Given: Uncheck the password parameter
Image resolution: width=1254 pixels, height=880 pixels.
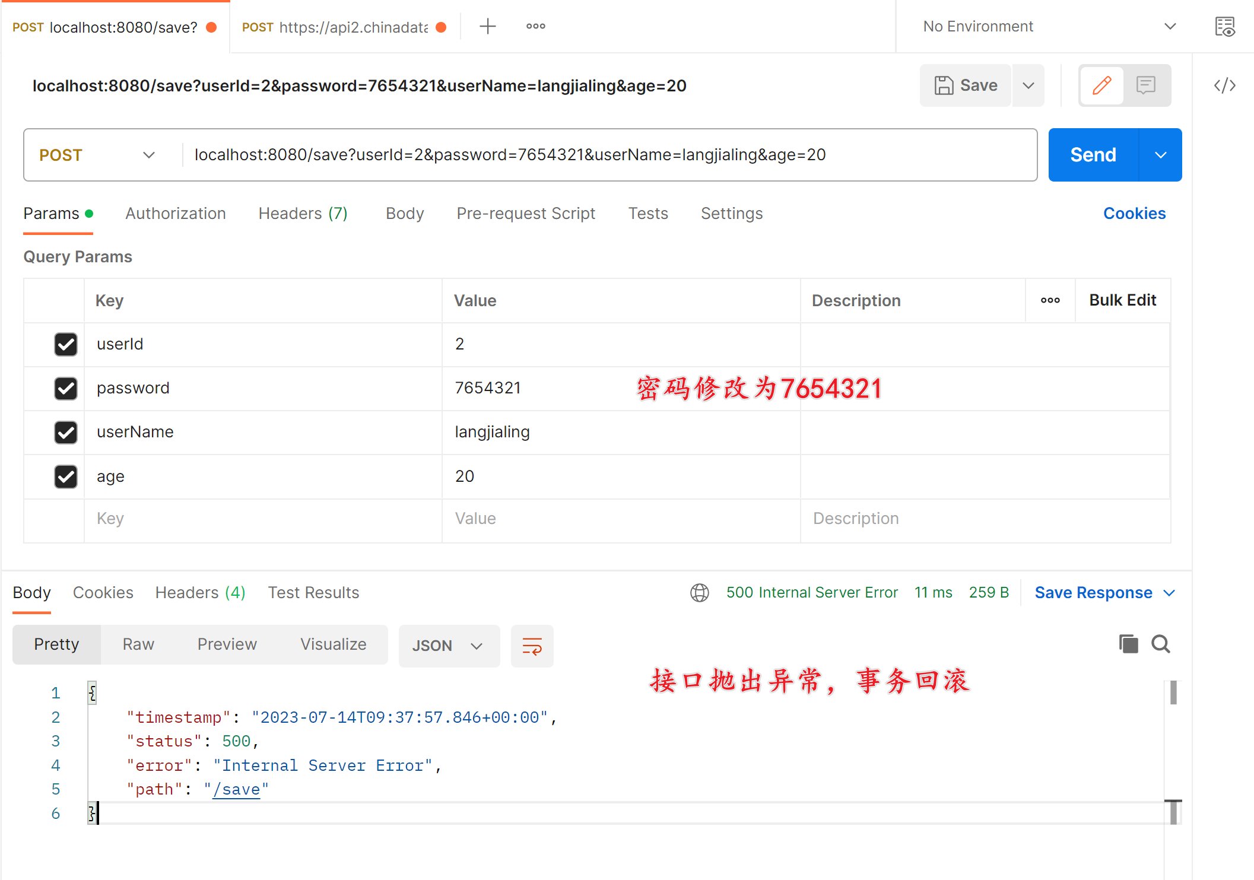Looking at the screenshot, I should pos(66,388).
